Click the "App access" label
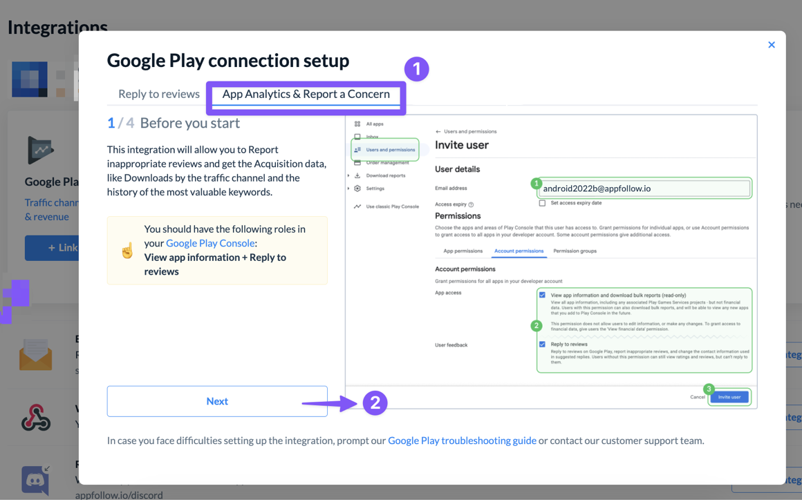 tap(448, 293)
